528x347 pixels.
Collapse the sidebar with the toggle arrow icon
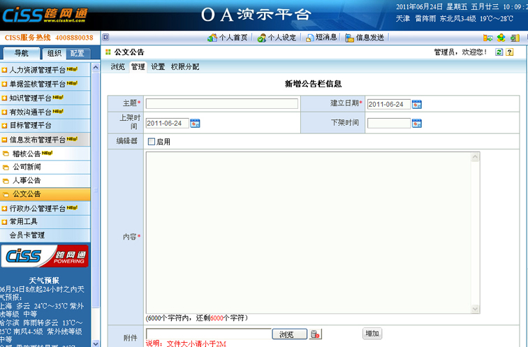105,37
